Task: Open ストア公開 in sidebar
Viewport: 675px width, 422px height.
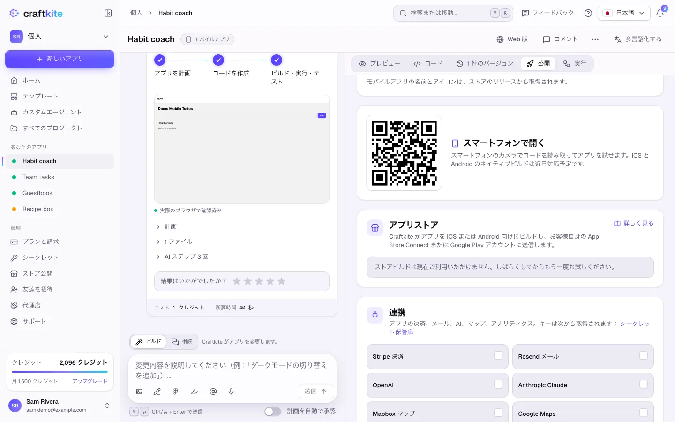Action: click(x=60, y=273)
